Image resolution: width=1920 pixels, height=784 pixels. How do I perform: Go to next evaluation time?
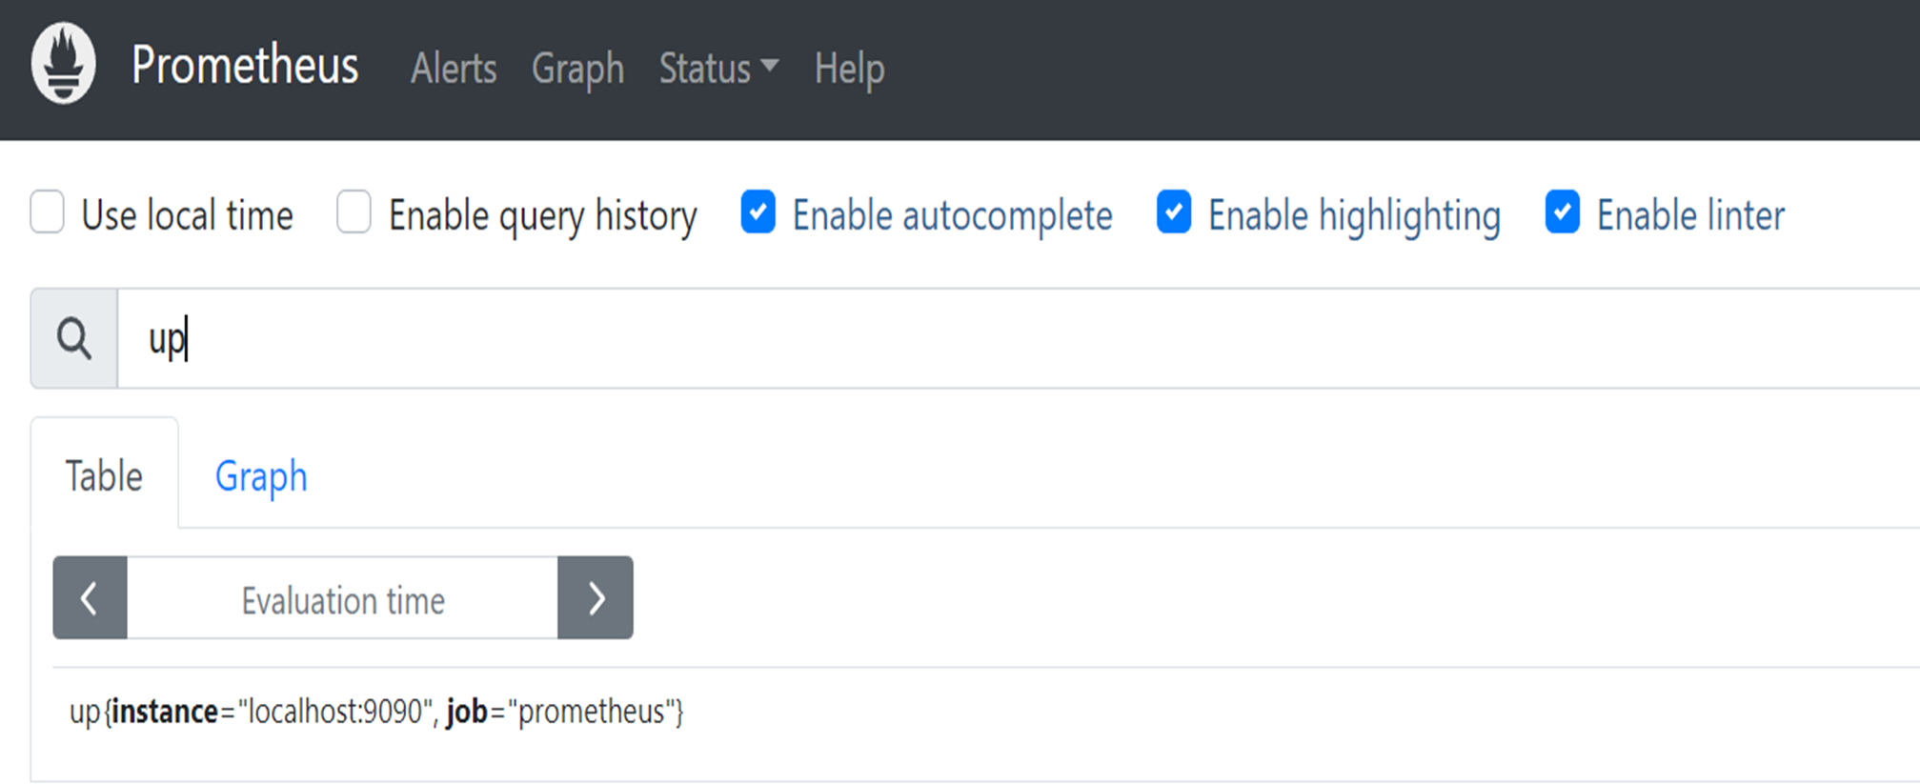pos(596,598)
